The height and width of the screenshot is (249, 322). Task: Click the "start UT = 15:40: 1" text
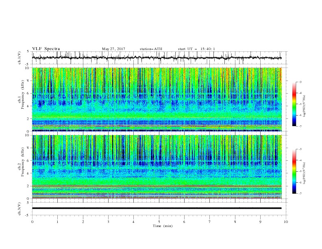(196, 49)
